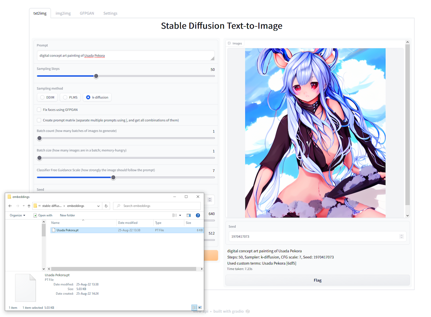The height and width of the screenshot is (317, 431).
Task: Click the Preview pane icon in explorer toolbar
Action: 188,215
